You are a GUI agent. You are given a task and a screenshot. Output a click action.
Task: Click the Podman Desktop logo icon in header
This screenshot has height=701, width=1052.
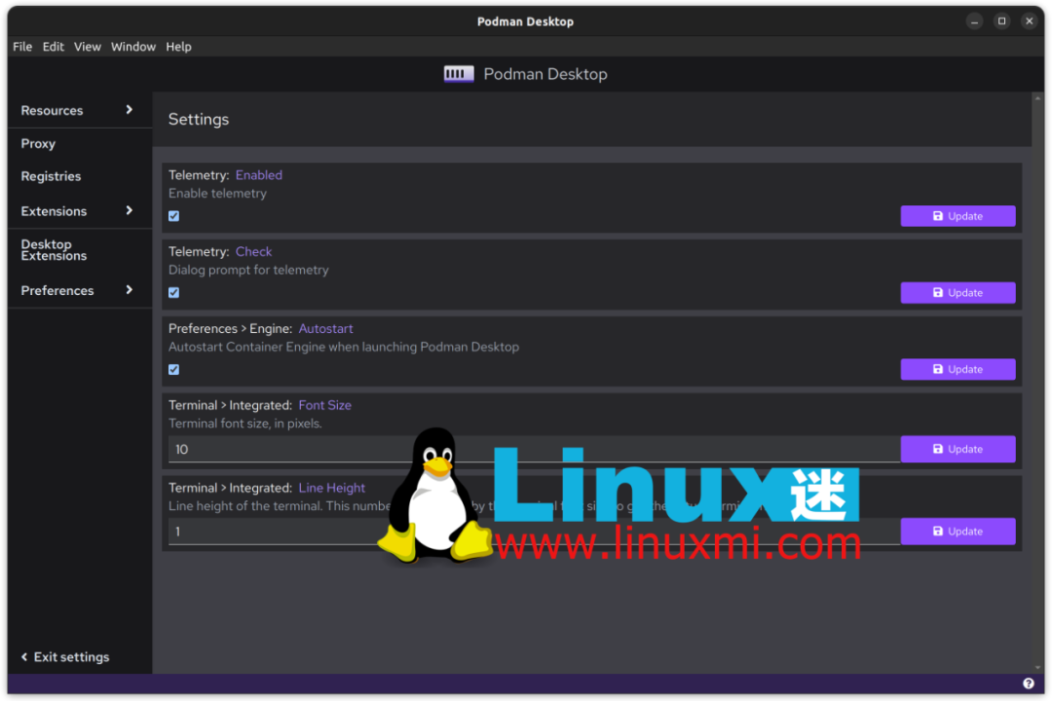459,74
